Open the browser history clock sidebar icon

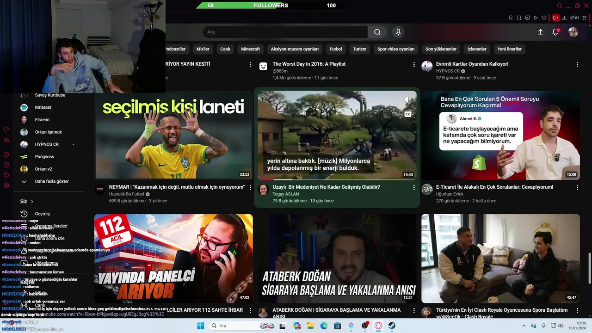click(6, 165)
